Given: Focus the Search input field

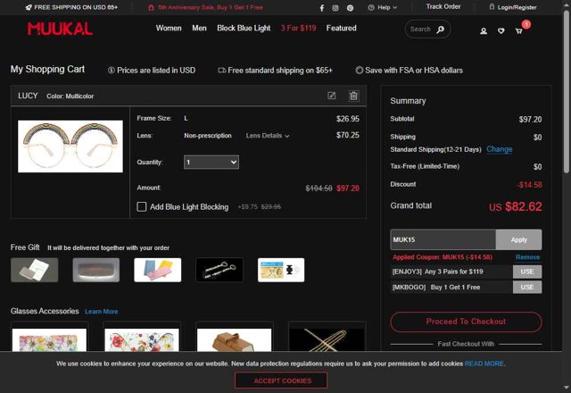Looking at the screenshot, I should 421,29.
